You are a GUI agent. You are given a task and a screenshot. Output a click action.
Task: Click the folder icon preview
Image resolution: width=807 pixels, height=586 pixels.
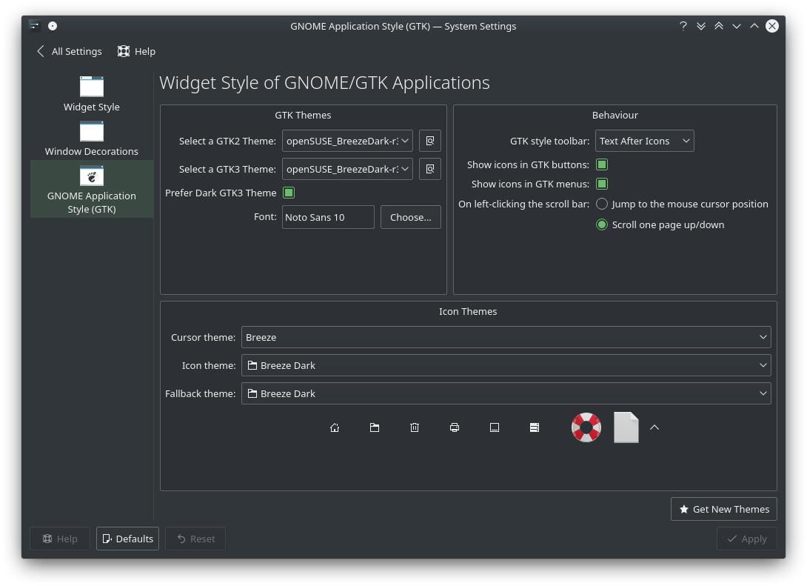[x=375, y=427]
